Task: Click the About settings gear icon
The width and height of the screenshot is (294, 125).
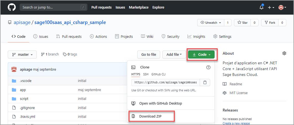Action: tap(284, 53)
